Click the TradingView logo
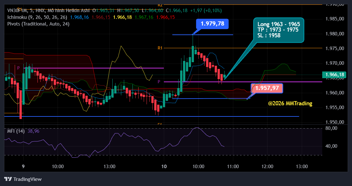The image size is (352, 186). click(23, 179)
